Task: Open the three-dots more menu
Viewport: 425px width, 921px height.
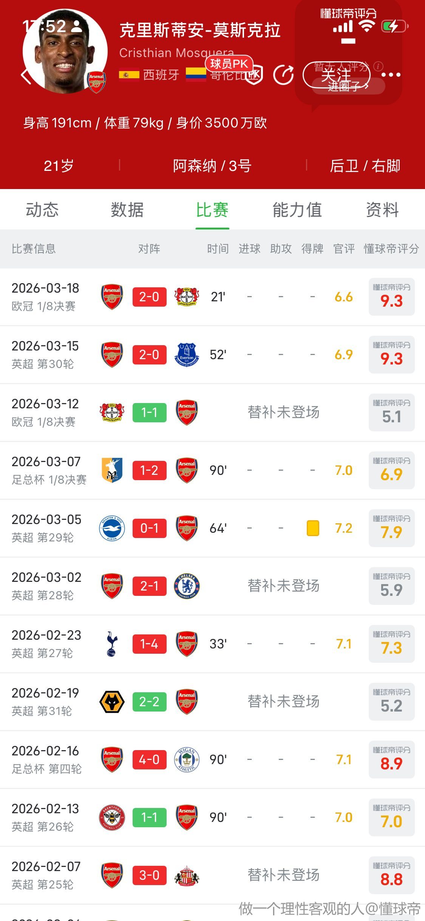Action: [391, 75]
